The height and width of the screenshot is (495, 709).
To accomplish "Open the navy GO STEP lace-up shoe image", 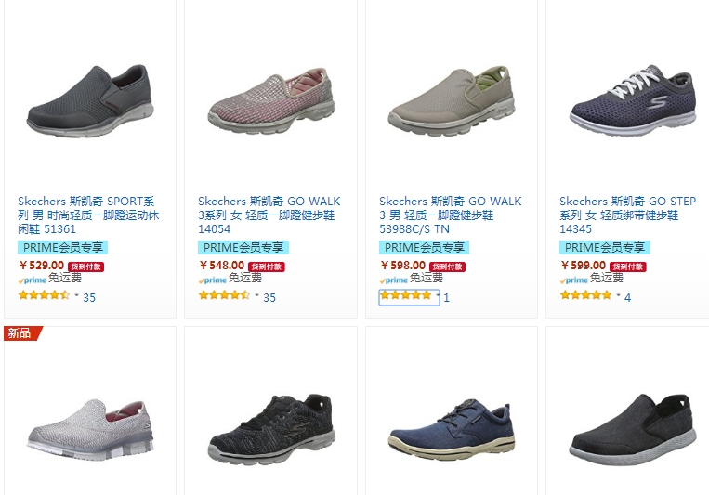I will click(x=630, y=98).
